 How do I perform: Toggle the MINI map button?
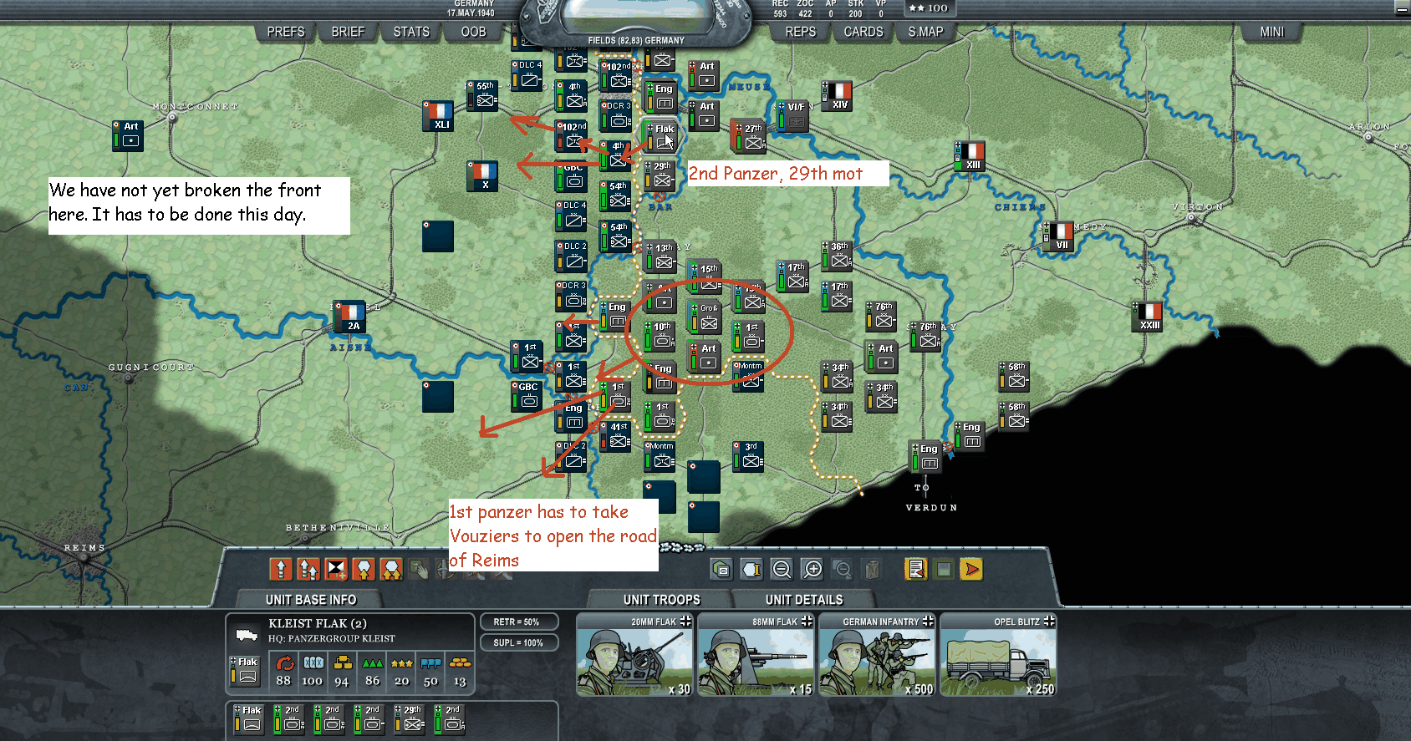click(x=1272, y=32)
